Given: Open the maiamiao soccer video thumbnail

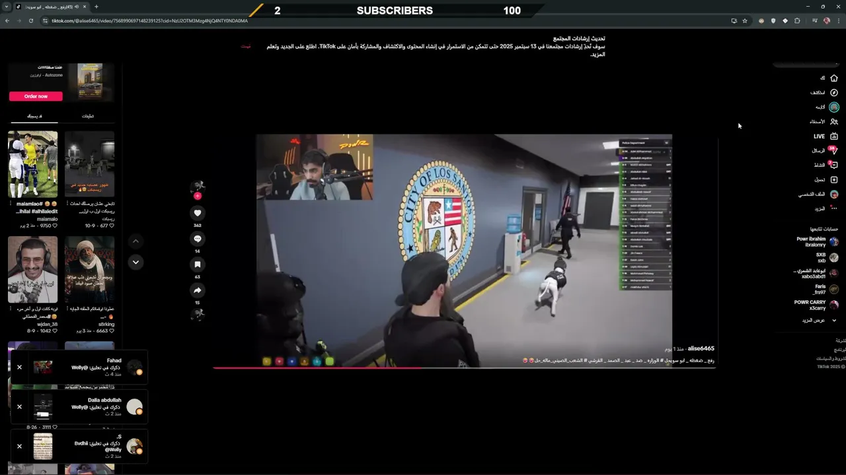Looking at the screenshot, I should 32,164.
